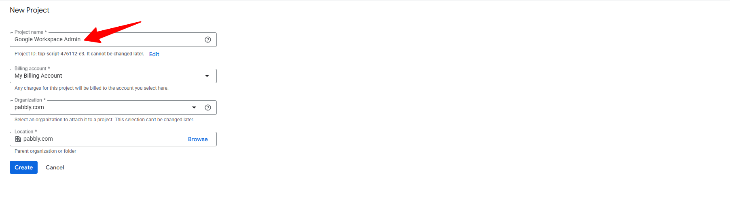Click the 'Billing account *' field label

coord(32,69)
